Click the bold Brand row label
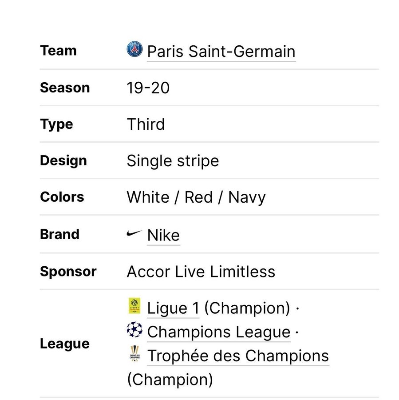The width and height of the screenshot is (399, 400). point(59,234)
